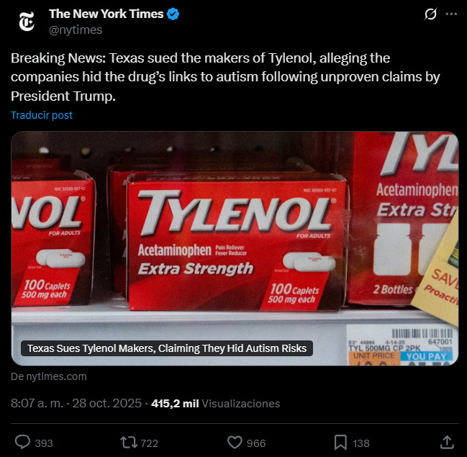This screenshot has width=467, height=457.
Task: Like the post with the heart icon
Action: pos(235,443)
